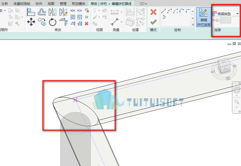
Task: Open the Measure tool dropdown arrow
Action: (x=121, y=22)
